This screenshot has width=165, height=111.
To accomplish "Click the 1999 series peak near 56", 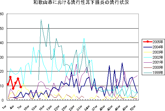I will click(41, 20).
